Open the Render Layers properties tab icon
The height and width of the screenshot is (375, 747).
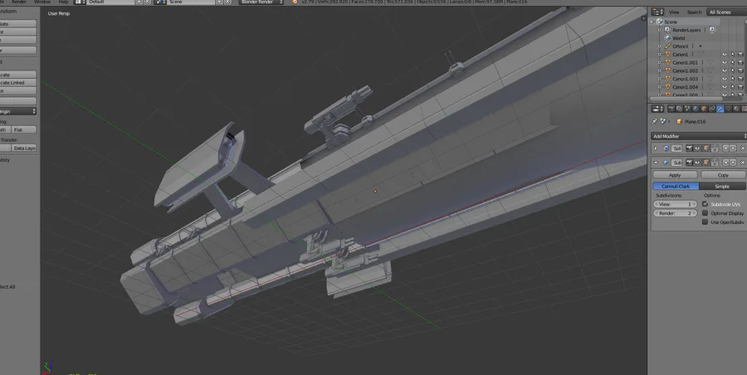pyautogui.click(x=679, y=109)
